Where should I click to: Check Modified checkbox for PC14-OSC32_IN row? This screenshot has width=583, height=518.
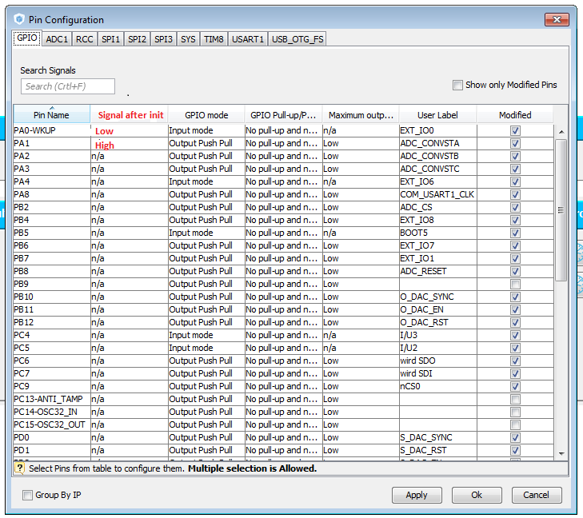point(515,412)
